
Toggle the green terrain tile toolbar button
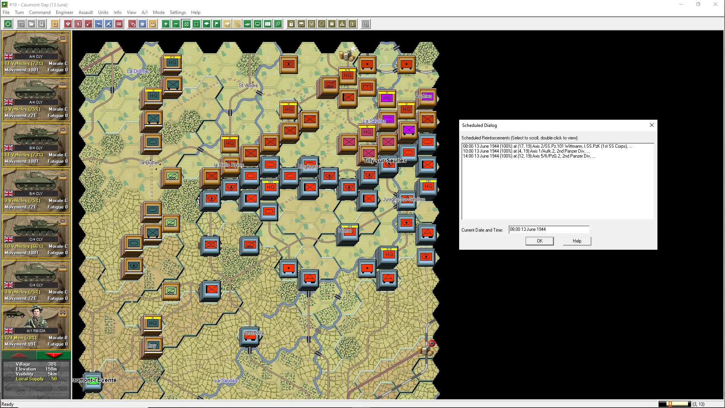click(247, 24)
